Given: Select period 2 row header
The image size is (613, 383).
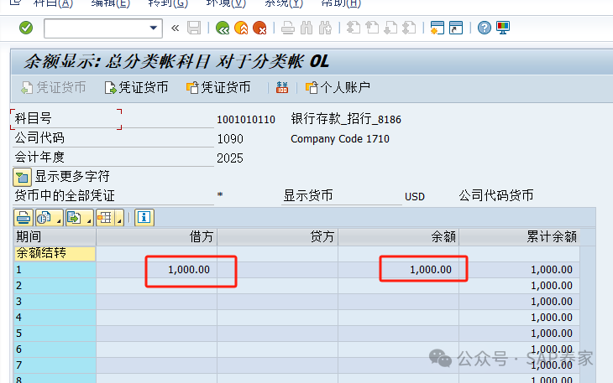Looking at the screenshot, I should click(x=55, y=286).
